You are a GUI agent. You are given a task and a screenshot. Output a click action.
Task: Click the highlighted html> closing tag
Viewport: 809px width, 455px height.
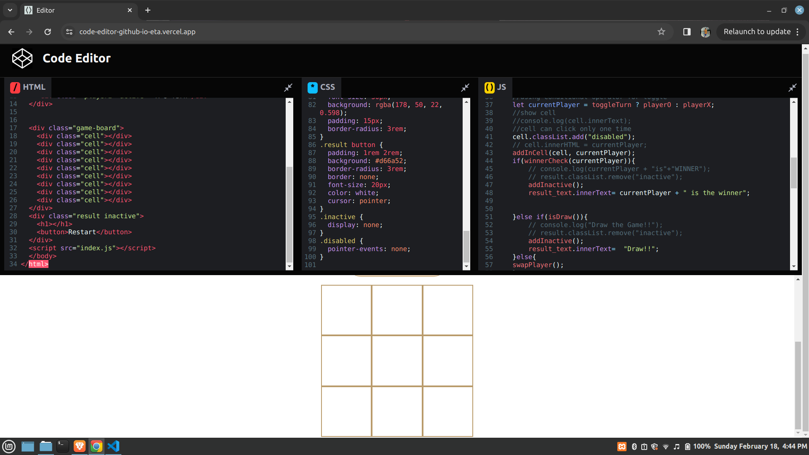point(38,264)
